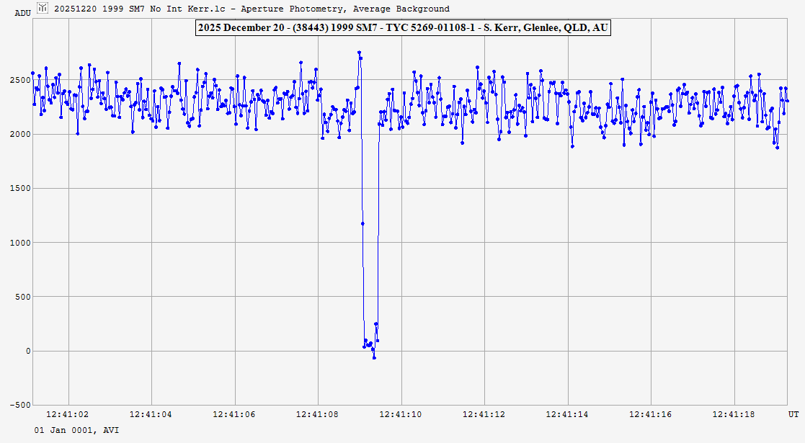Click the 12:41:02 time axis label
The width and height of the screenshot is (805, 443).
click(x=68, y=414)
